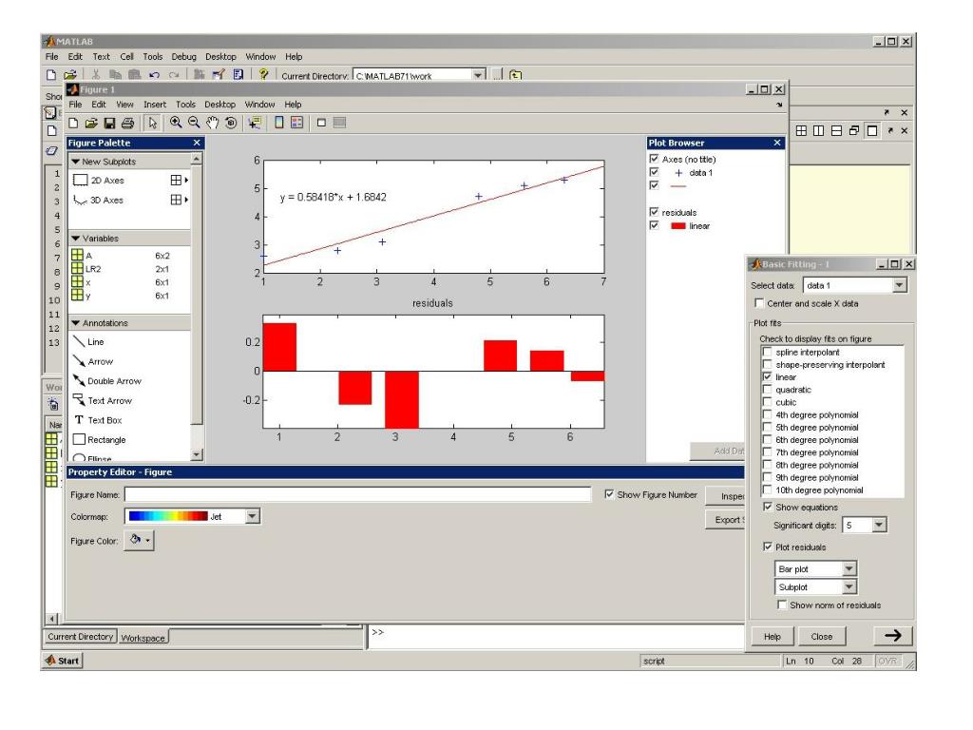973x730 pixels.
Task: Collapse New Subplots section
Action: [x=76, y=162]
